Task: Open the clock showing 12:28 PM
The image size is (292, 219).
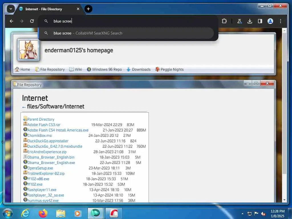Action: pyautogui.click(x=277, y=214)
